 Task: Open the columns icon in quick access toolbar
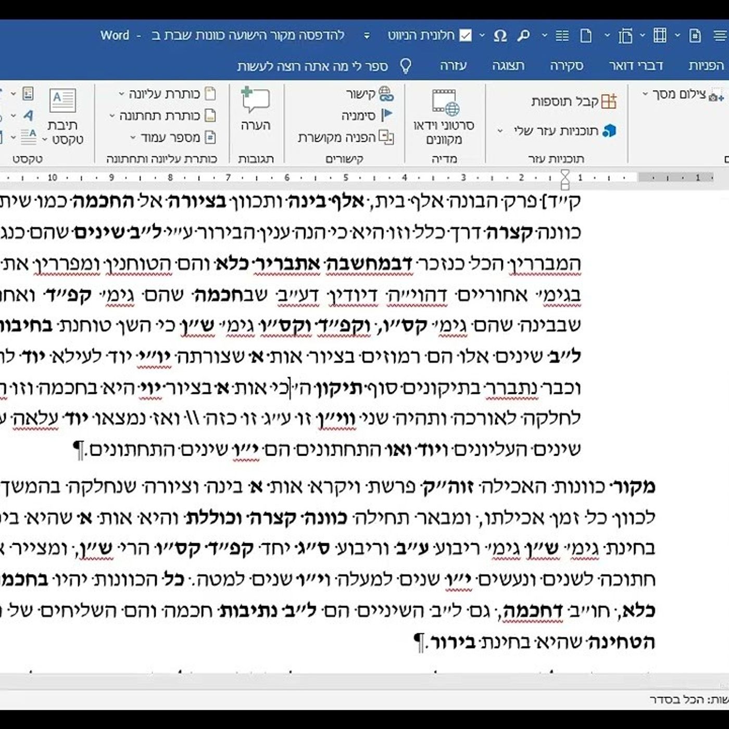[562, 35]
